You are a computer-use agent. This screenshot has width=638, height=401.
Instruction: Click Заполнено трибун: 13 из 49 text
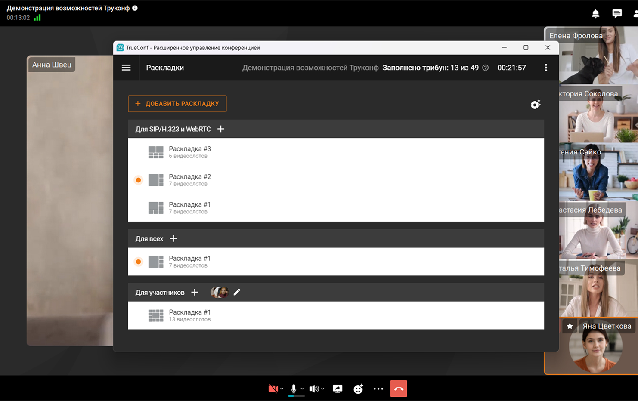430,68
